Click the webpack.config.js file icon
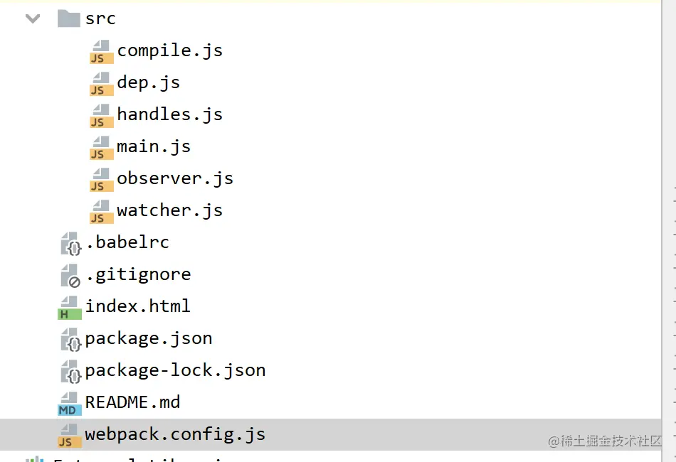The image size is (676, 462). coord(70,435)
